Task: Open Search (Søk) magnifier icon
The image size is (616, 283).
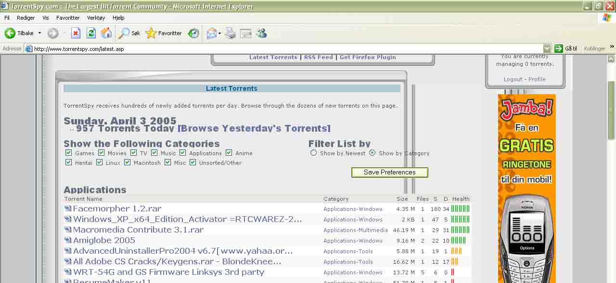Action: [124, 33]
